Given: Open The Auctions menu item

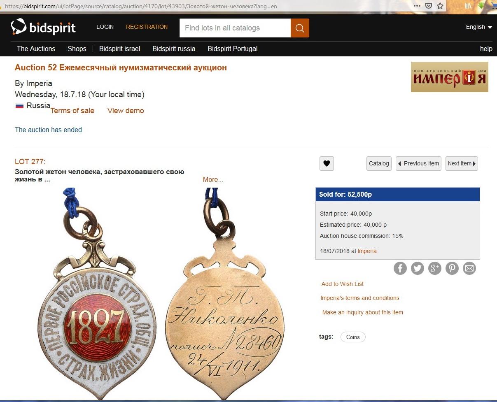Looking at the screenshot, I should tap(36, 49).
